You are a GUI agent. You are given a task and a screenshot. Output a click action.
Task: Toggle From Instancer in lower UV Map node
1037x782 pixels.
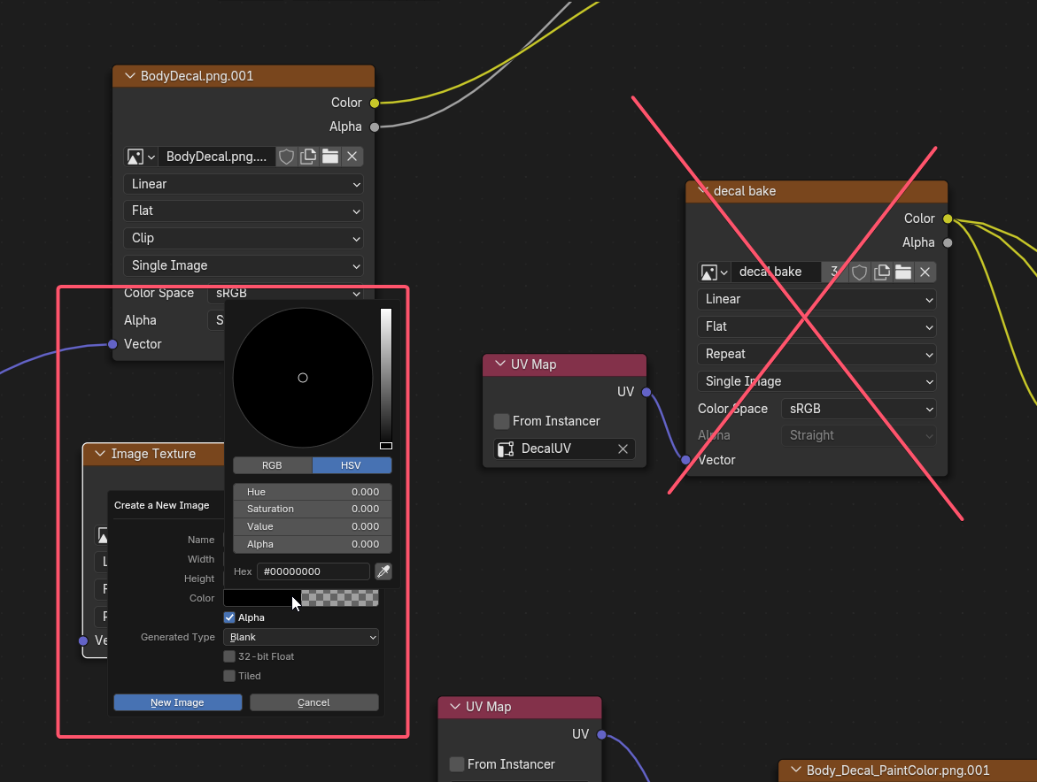(456, 764)
